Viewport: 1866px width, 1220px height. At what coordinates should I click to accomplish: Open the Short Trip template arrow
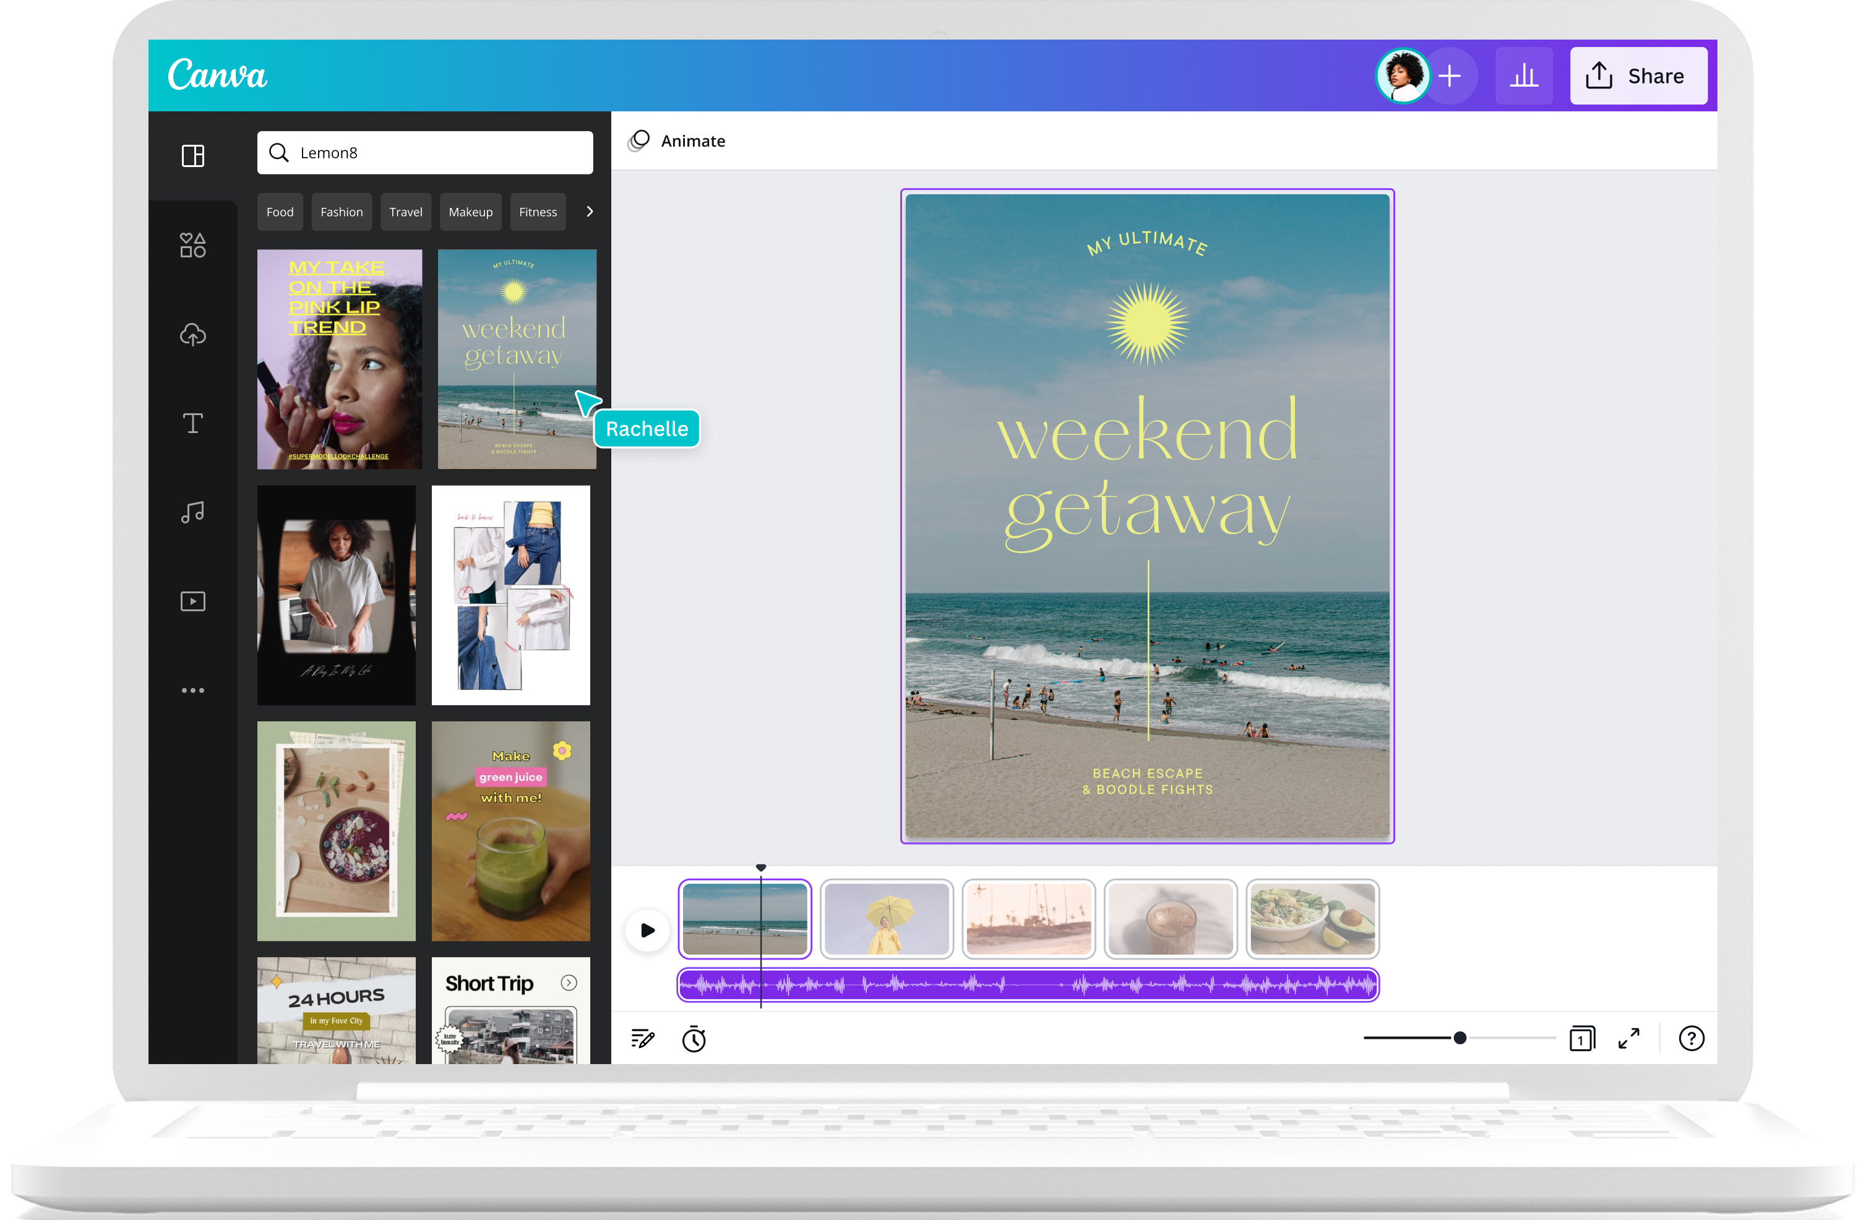[x=569, y=982]
